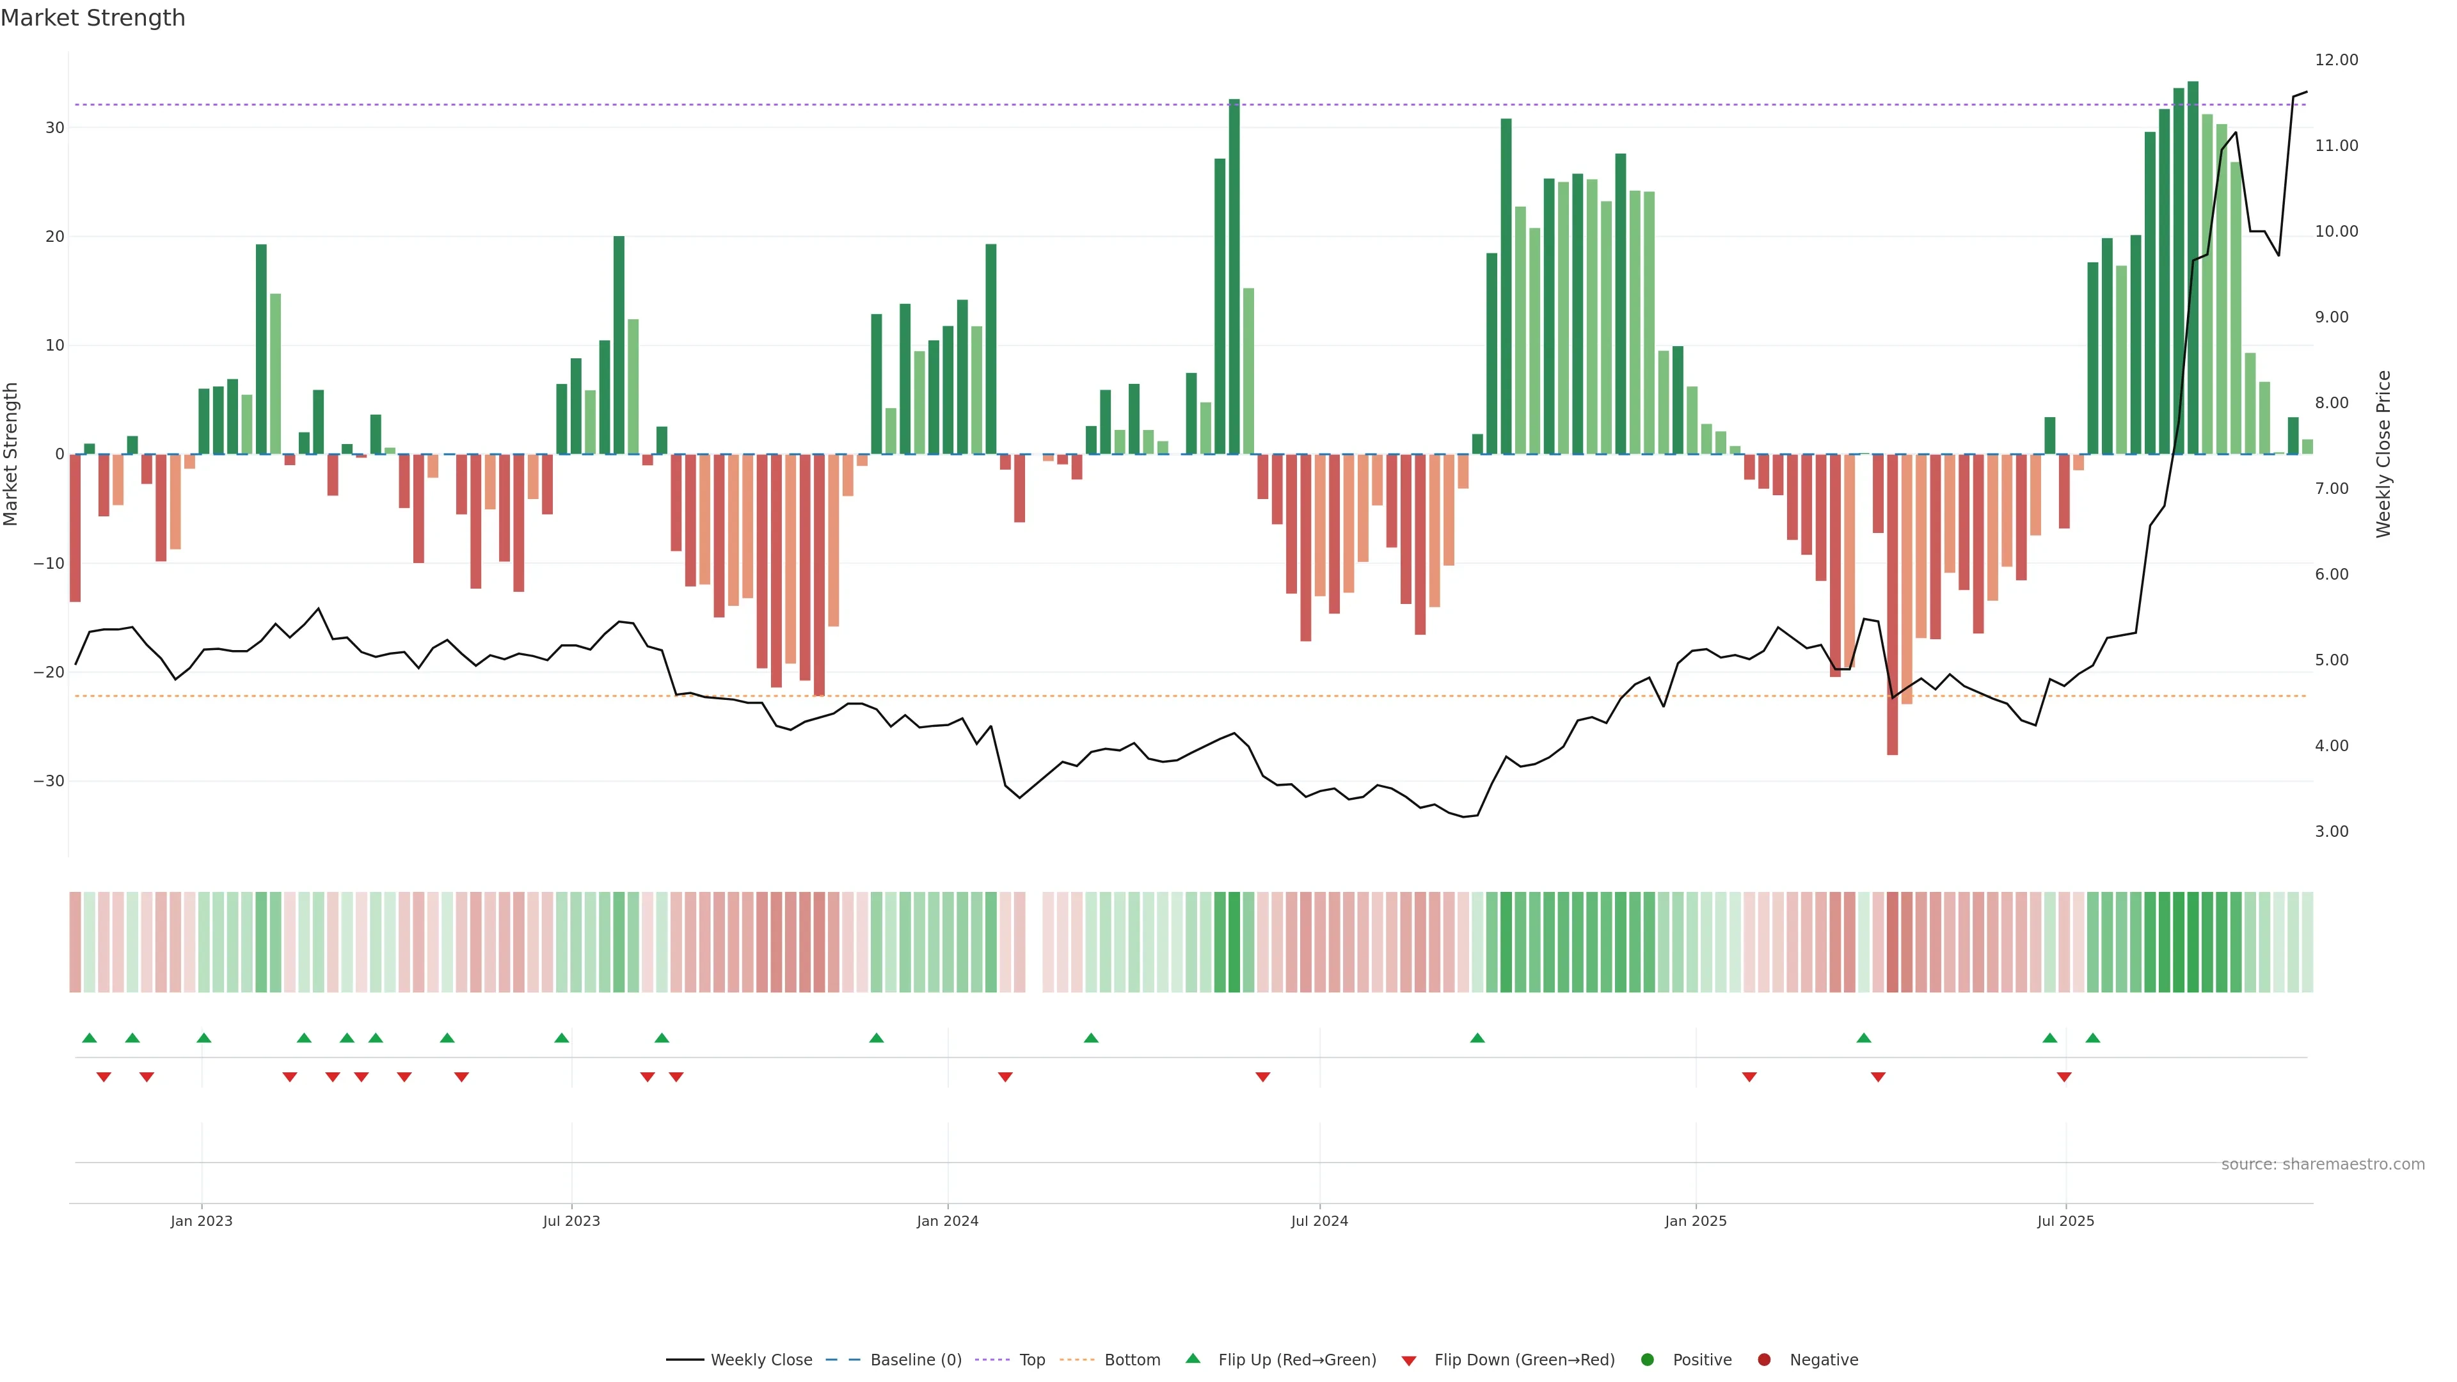The image size is (2457, 1382).
Task: Click the leftmost red flip-down triangle marker
Action: (x=104, y=1077)
